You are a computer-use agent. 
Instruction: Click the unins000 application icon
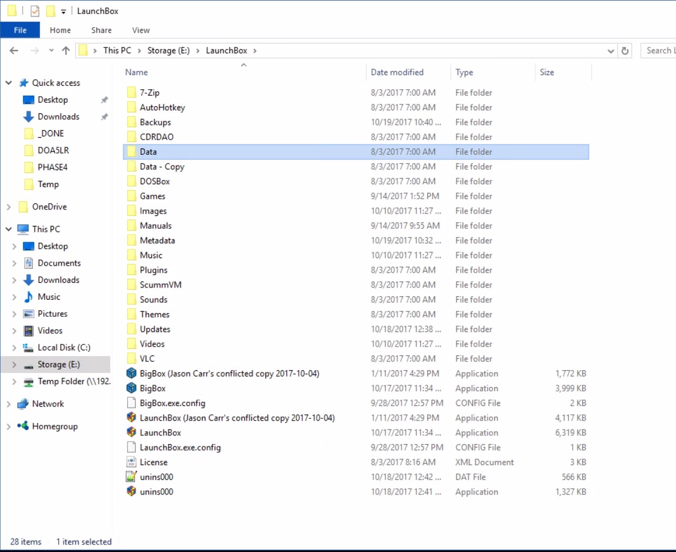[x=131, y=491]
